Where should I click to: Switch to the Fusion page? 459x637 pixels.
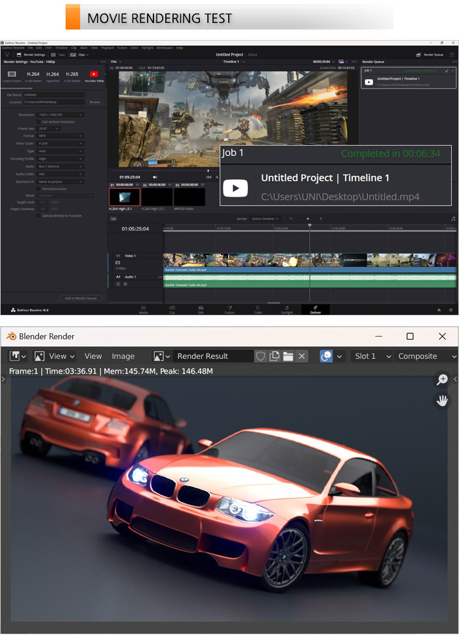[229, 310]
